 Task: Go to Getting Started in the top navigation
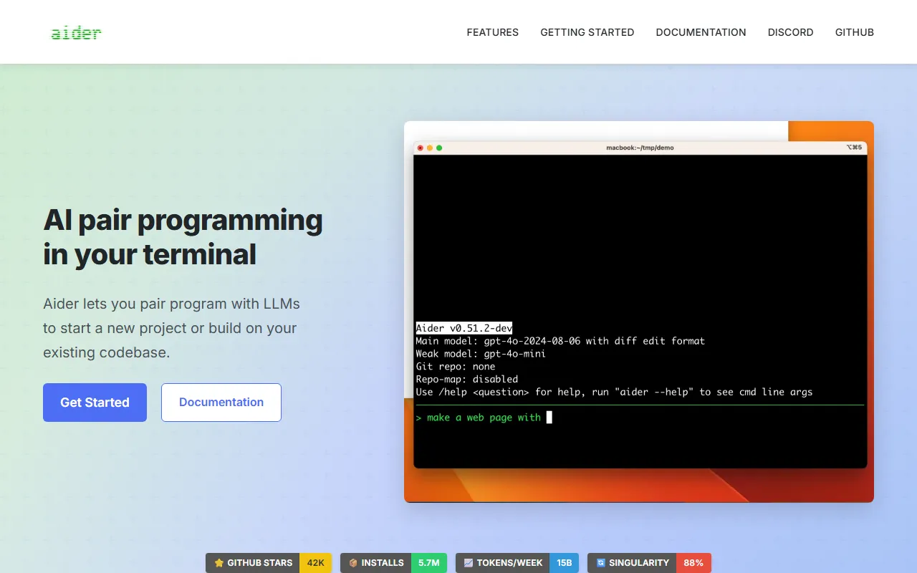(587, 32)
